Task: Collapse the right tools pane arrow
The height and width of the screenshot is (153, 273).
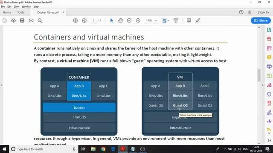Action: coord(263,85)
